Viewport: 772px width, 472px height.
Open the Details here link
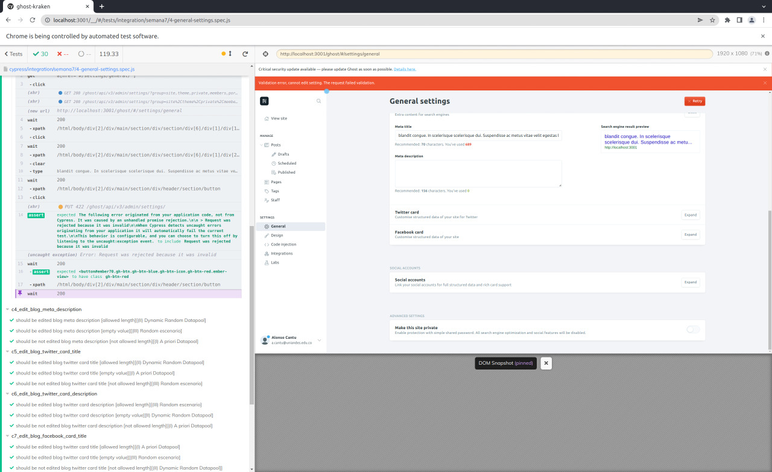pos(404,69)
